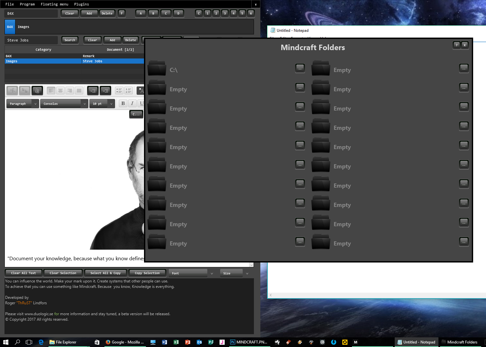
Task: Open Task View from the taskbar
Action: click(29, 342)
